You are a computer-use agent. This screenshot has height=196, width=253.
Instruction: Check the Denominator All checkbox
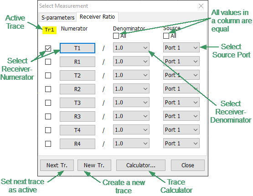coord(116,36)
